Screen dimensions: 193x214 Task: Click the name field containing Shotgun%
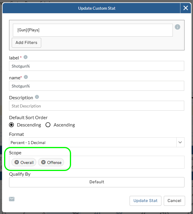(x=96, y=86)
